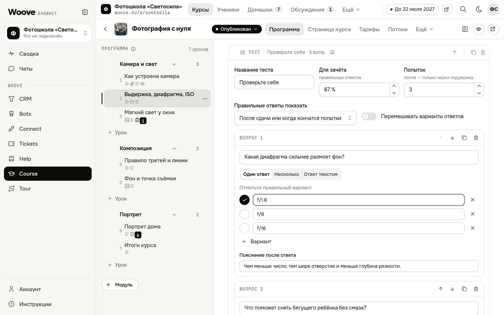Collapse the left Woove sidebar

(85, 12)
